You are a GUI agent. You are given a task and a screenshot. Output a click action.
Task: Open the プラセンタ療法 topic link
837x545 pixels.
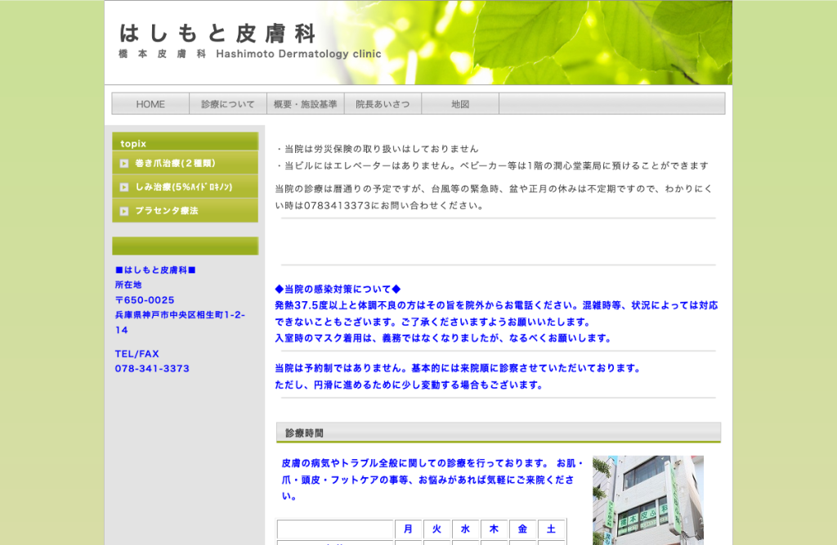186,210
